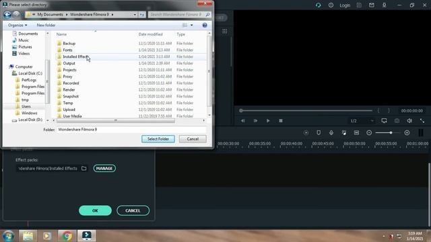This screenshot has width=431, height=242.
Task: Click the MANAGE button
Action: [x=104, y=168]
